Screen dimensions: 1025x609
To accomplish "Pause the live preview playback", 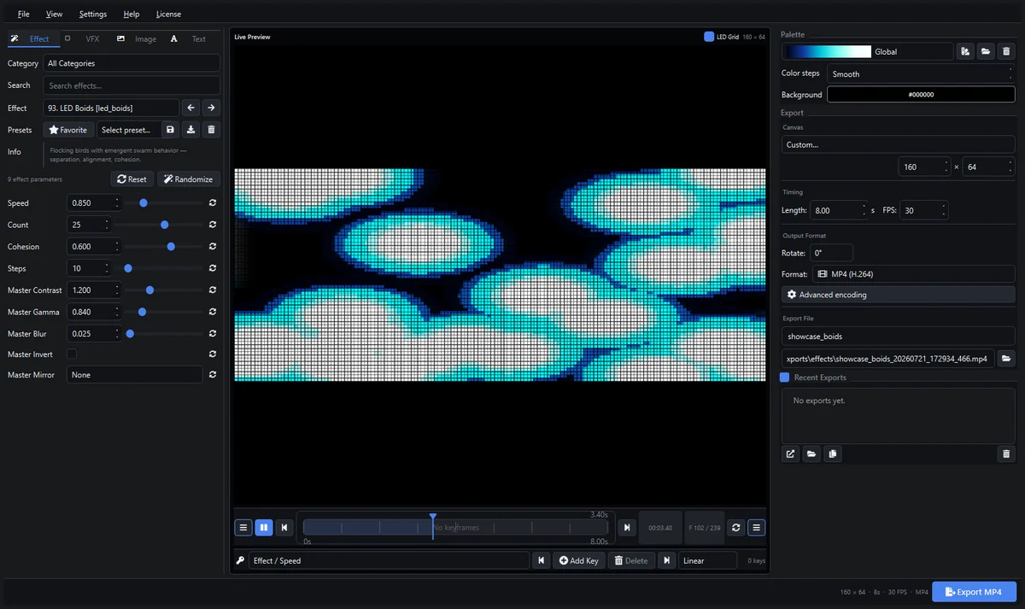I will [263, 528].
